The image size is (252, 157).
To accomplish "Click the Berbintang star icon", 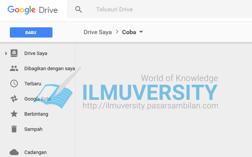I will pyautogui.click(x=14, y=114).
